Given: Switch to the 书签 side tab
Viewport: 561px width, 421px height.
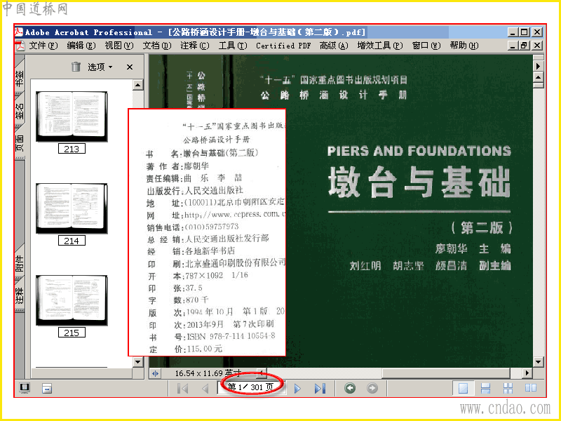Looking at the screenshot, I should (20, 78).
